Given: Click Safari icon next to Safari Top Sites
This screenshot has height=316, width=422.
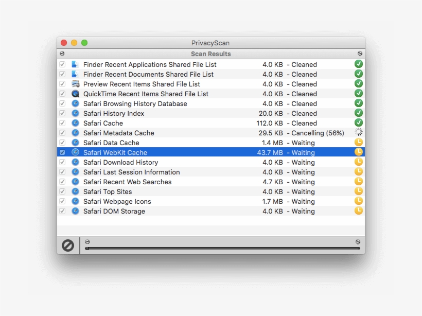Looking at the screenshot, I should coord(75,191).
